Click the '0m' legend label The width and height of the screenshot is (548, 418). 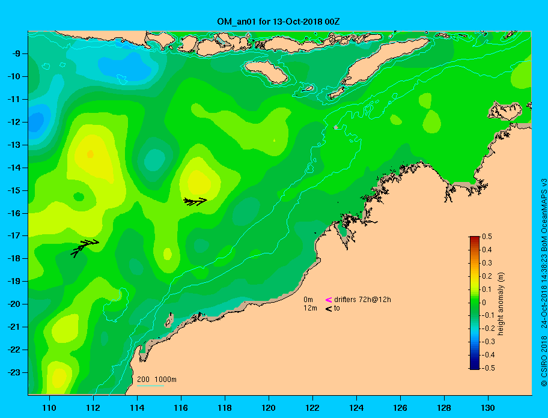click(x=308, y=300)
